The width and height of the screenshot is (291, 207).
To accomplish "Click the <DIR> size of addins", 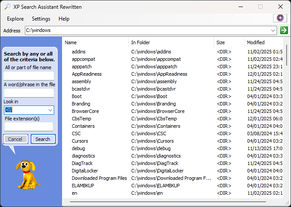I will [x=224, y=52].
